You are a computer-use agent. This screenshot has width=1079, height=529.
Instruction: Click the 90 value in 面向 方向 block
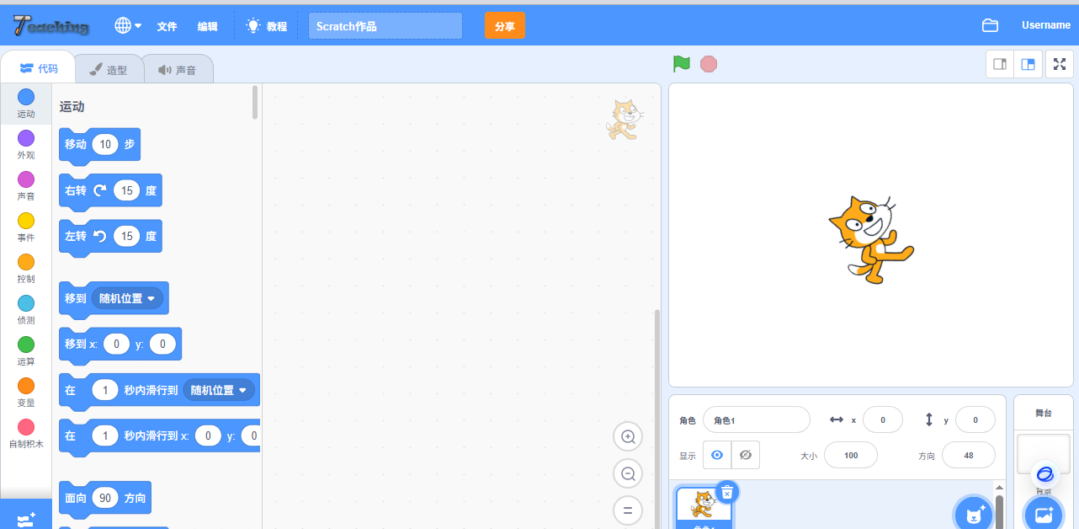pyautogui.click(x=105, y=498)
